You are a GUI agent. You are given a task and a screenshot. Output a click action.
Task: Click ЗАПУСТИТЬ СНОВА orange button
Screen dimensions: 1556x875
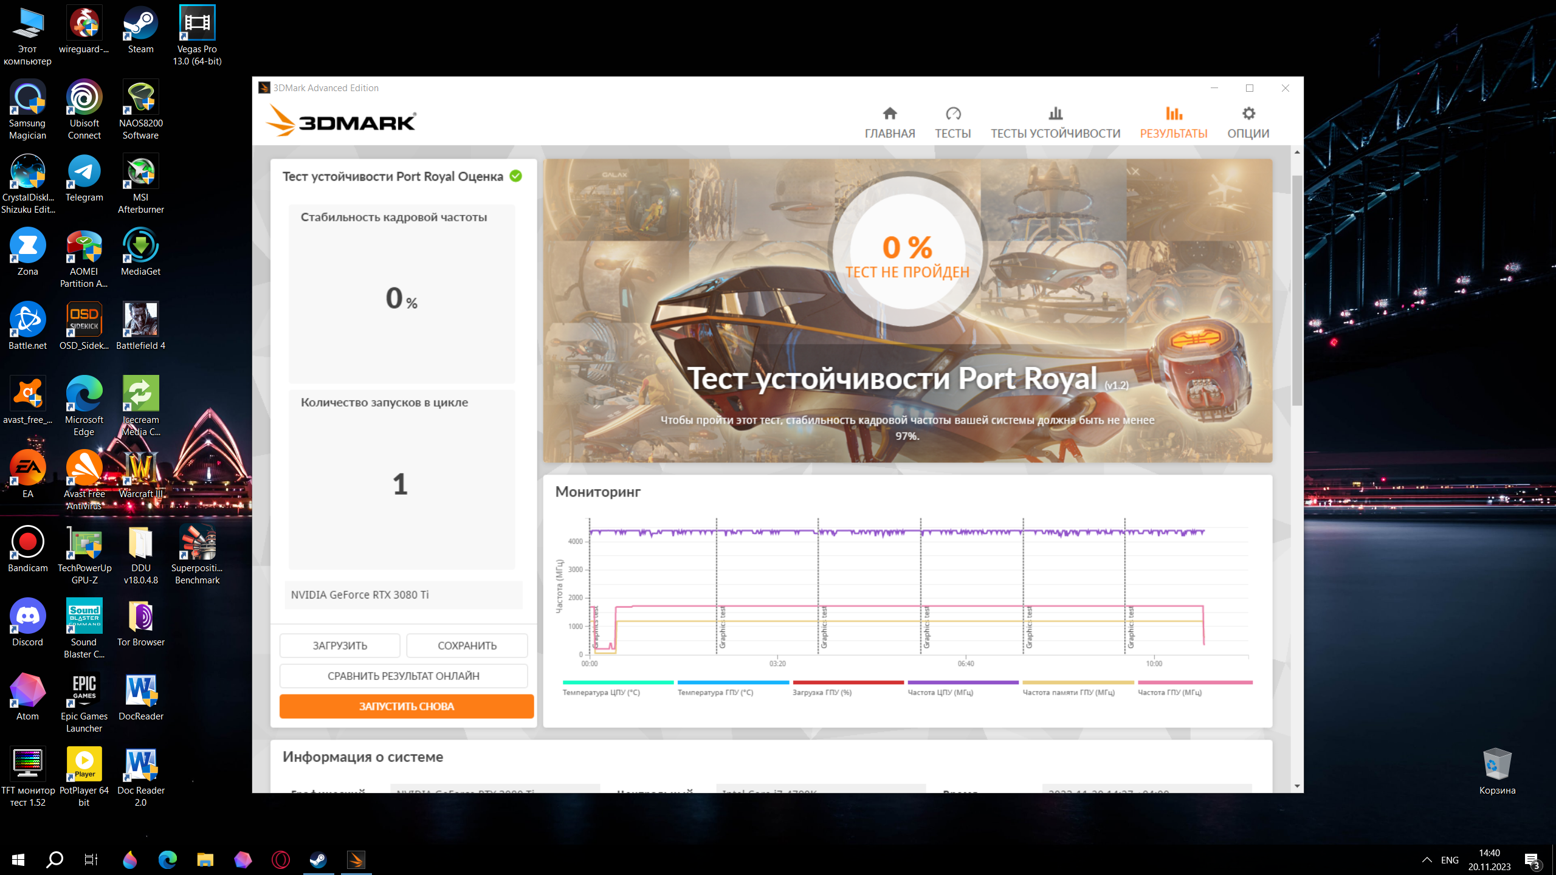pyautogui.click(x=406, y=706)
